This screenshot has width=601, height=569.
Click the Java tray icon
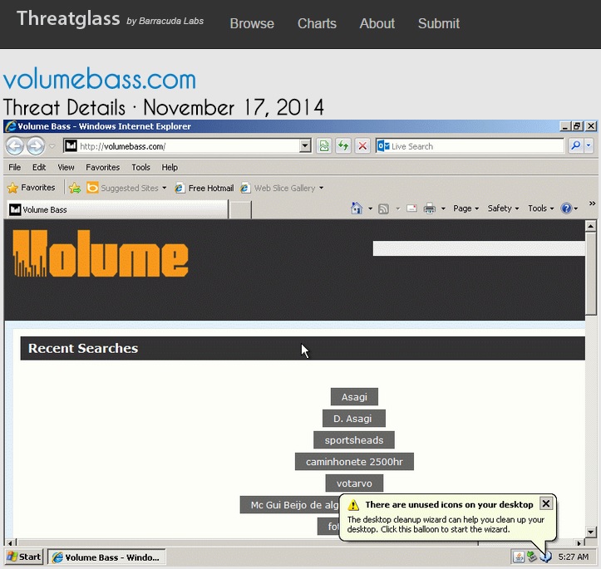519,557
